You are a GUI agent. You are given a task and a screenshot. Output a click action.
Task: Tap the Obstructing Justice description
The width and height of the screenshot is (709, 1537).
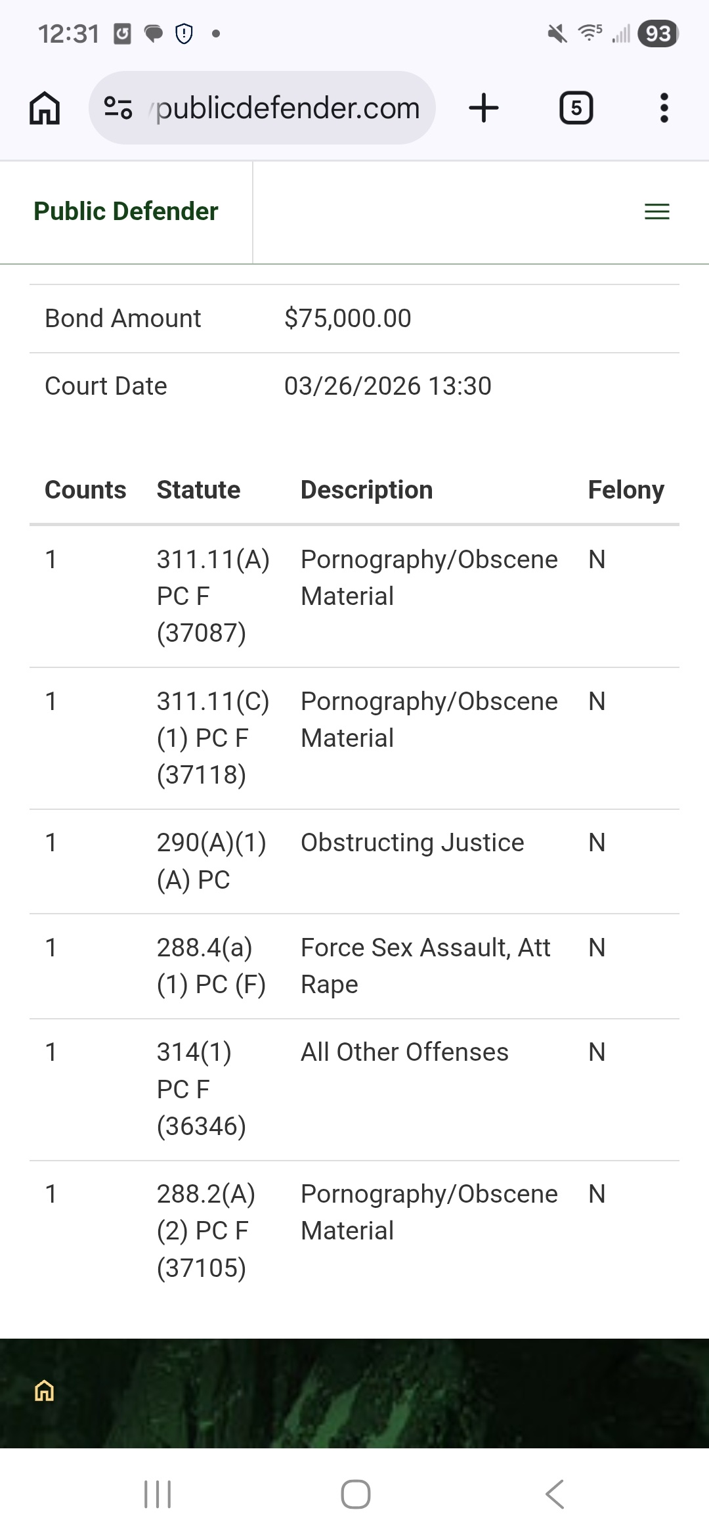point(412,843)
